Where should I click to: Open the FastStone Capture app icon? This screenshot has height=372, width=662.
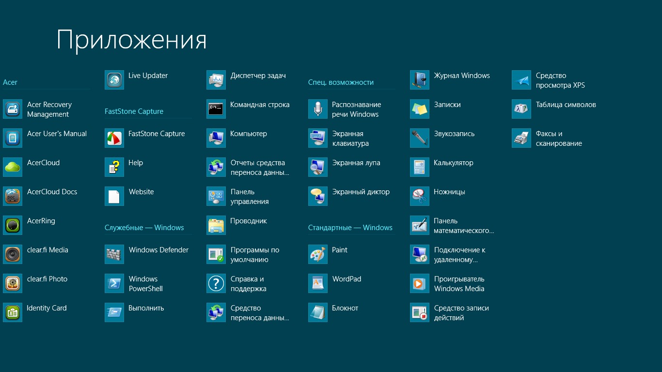pos(114,138)
